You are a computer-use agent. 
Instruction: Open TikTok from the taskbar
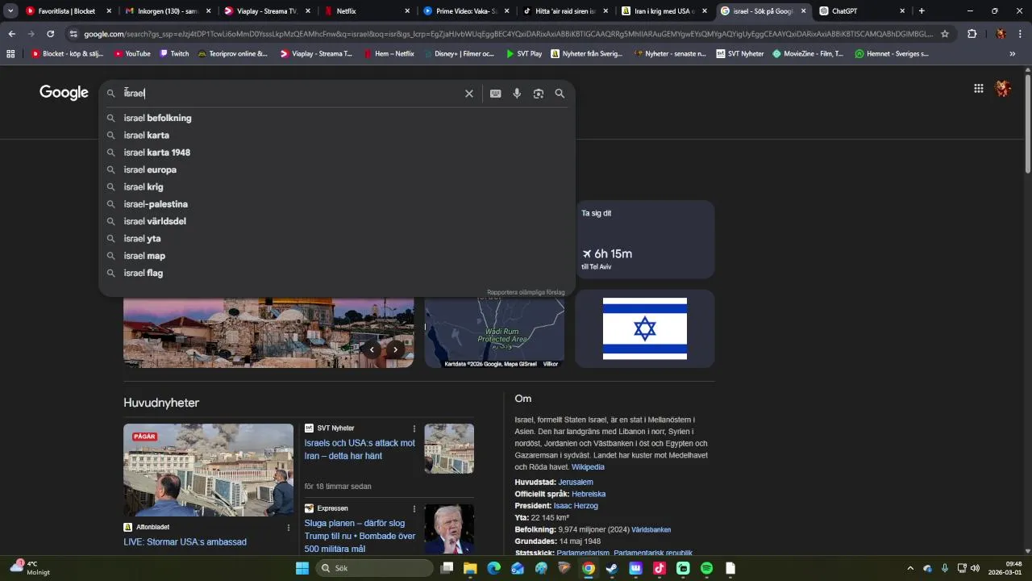tap(660, 568)
